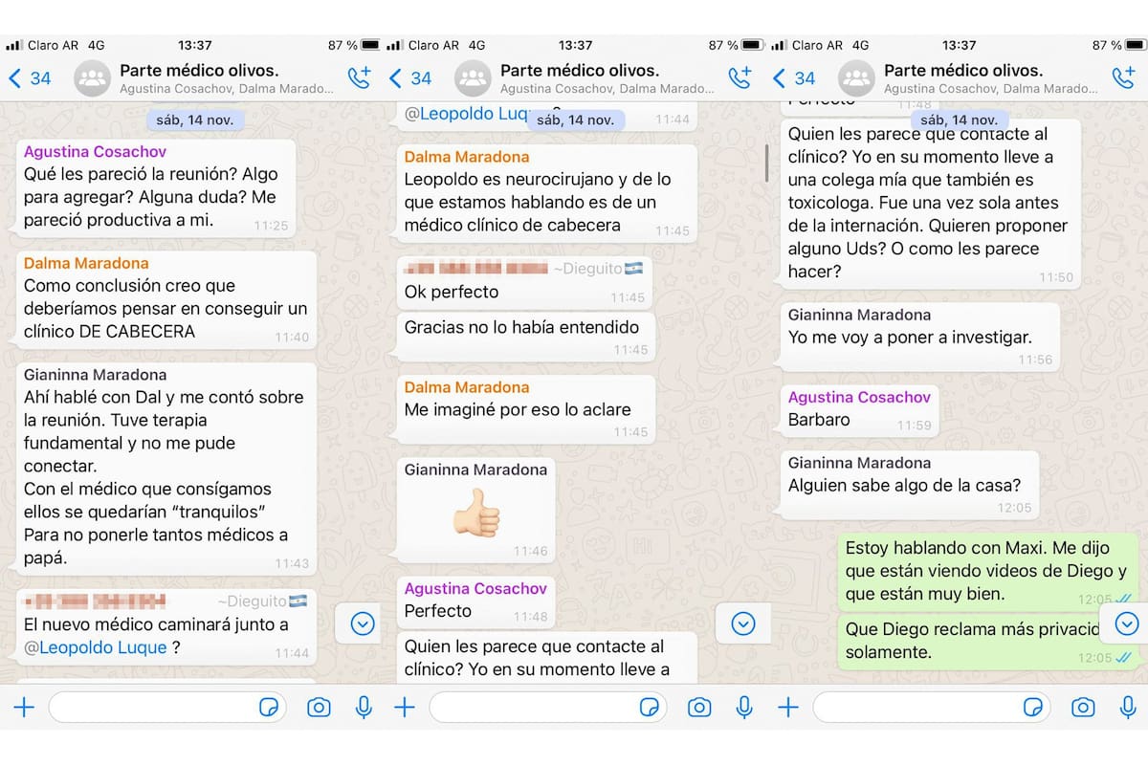The width and height of the screenshot is (1148, 765).
Task: Tap the camera icon in the left chat panel
Action: click(319, 707)
